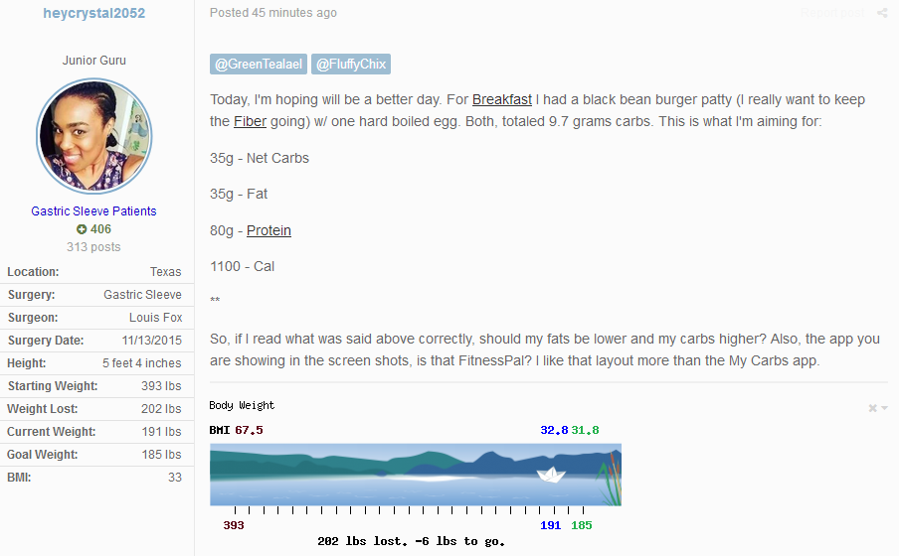Image resolution: width=899 pixels, height=556 pixels.
Task: Click the Posted 45 minutes ago timestamp
Action: pos(272,13)
